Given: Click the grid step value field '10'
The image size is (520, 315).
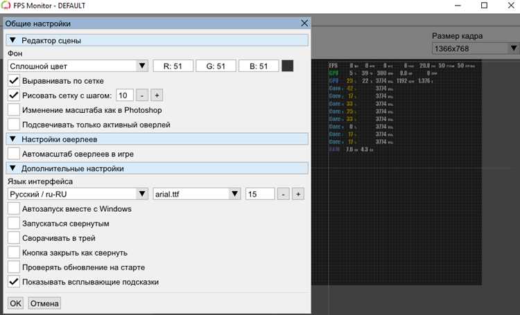Looking at the screenshot, I should click(x=125, y=96).
